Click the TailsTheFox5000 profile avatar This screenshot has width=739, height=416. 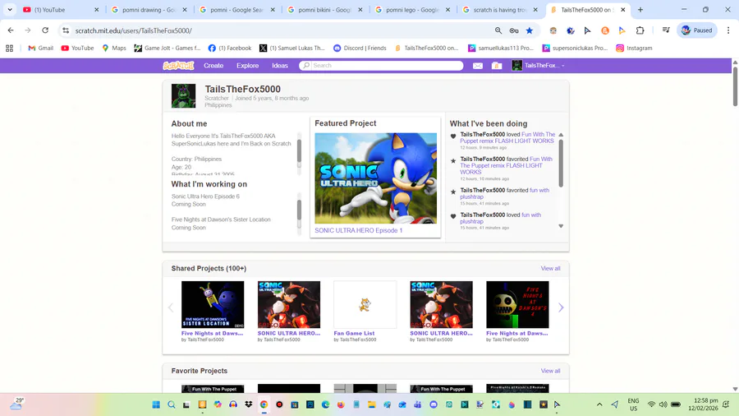183,96
